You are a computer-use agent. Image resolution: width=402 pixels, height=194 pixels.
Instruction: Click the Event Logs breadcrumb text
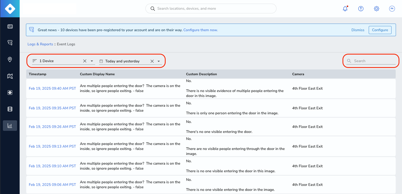point(66,44)
